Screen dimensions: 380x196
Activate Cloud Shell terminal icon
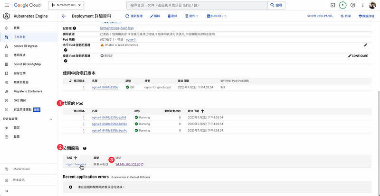333,5
